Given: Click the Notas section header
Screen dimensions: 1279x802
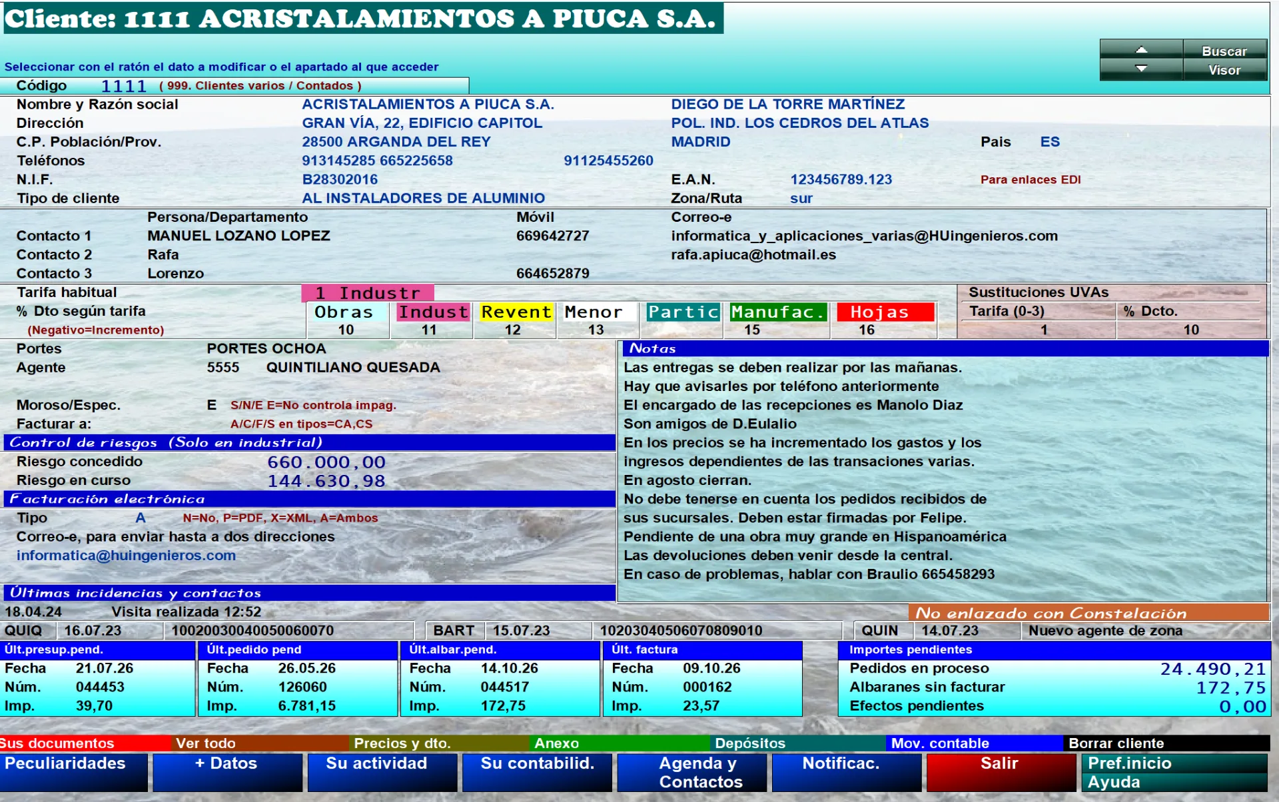Looking at the screenshot, I should pos(945,348).
